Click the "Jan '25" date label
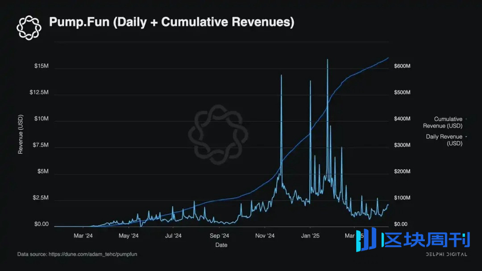Image resolution: width=482 pixels, height=271 pixels. point(310,236)
